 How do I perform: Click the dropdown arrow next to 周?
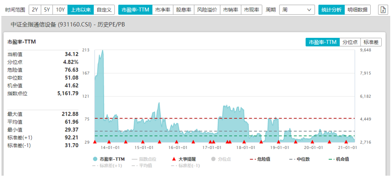(x=309, y=10)
